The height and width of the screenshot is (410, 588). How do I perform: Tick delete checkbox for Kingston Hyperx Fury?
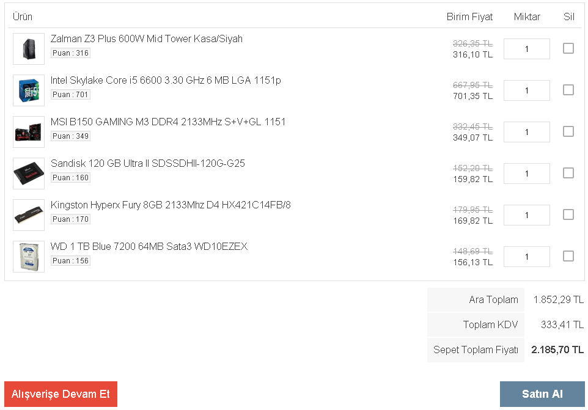click(x=568, y=214)
